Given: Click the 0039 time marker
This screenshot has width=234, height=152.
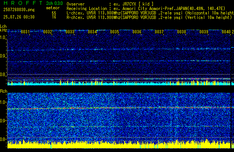Looking at the screenshot, I should [204, 32].
